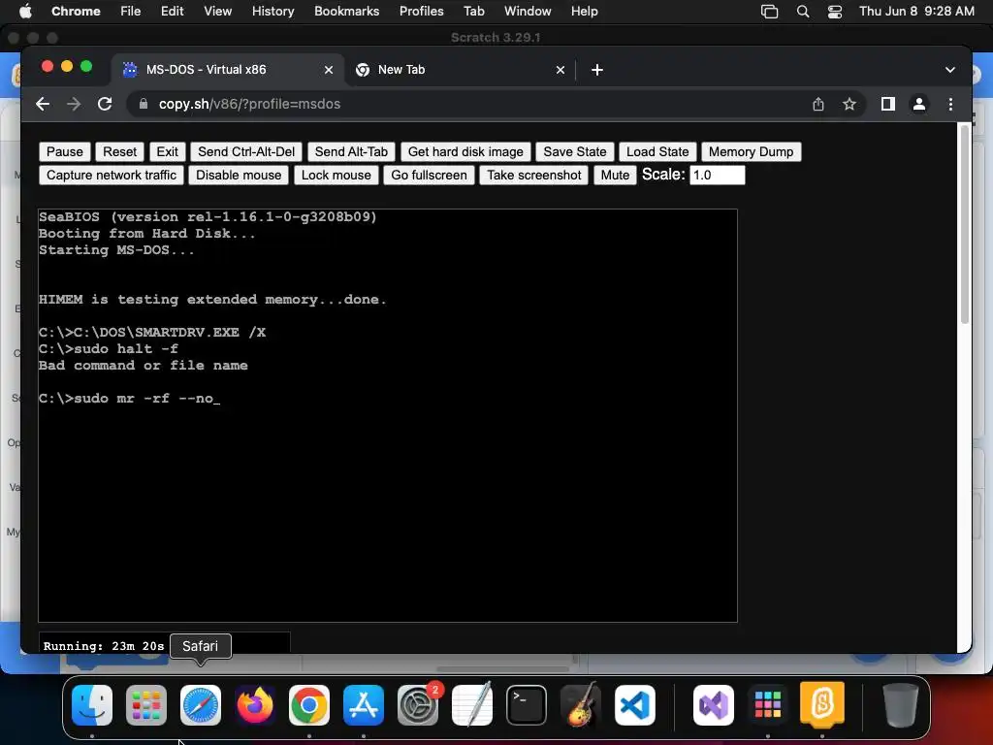
Task: Open Chrome profile menu
Action: click(919, 104)
